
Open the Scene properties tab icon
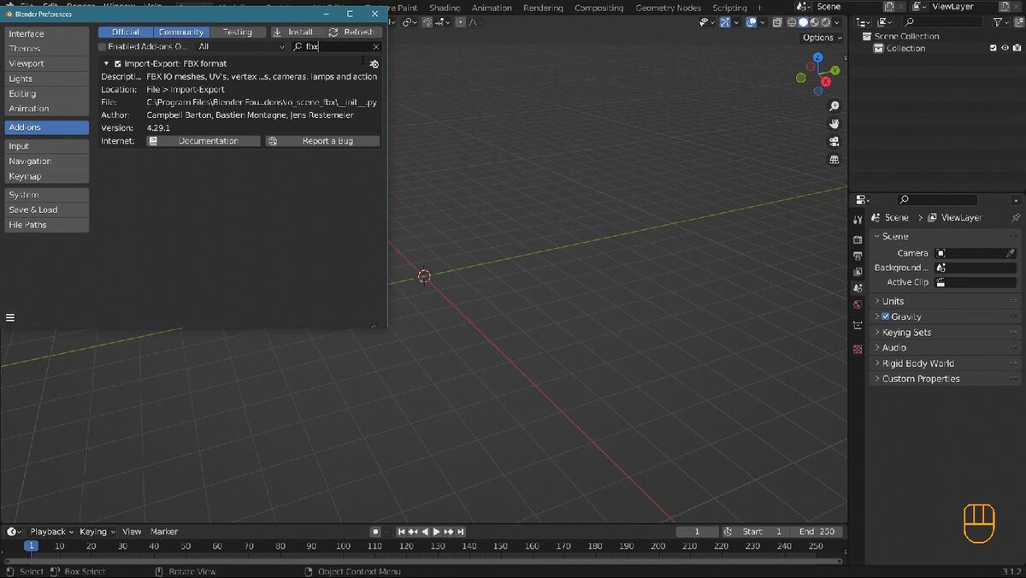click(858, 288)
